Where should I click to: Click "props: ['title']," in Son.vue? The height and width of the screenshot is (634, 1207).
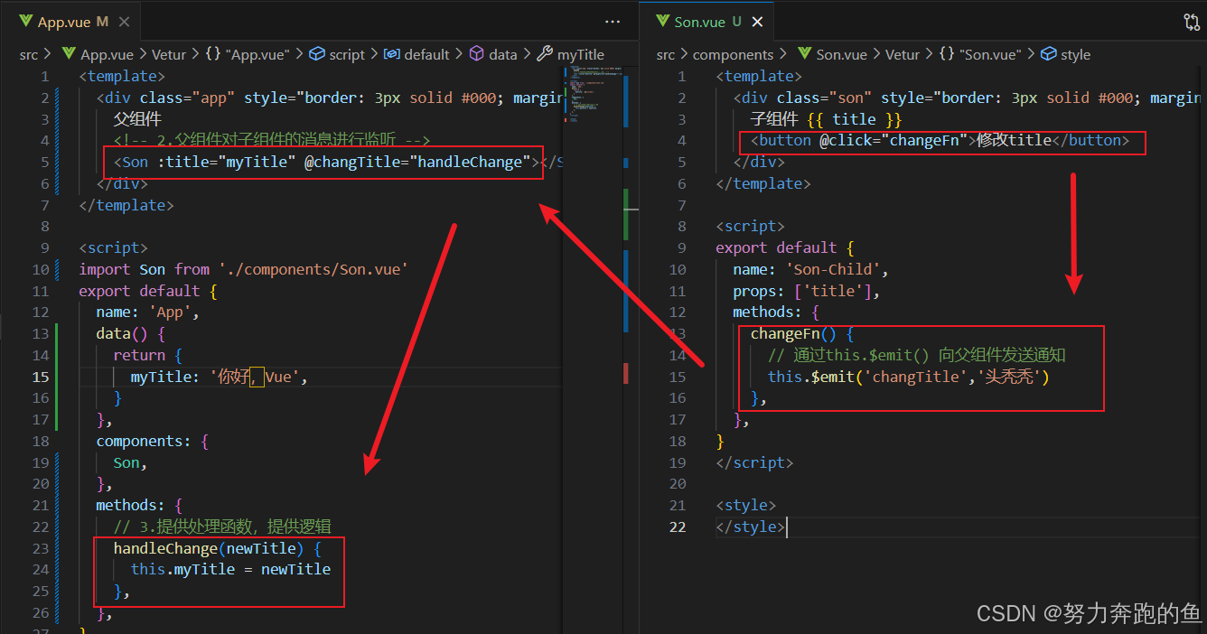[x=807, y=291]
